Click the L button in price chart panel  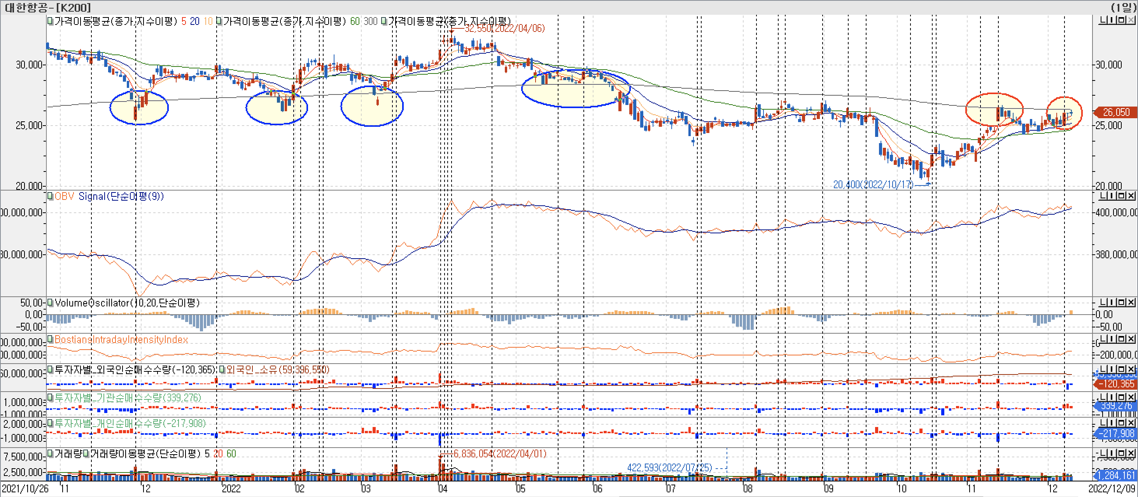tap(1103, 20)
